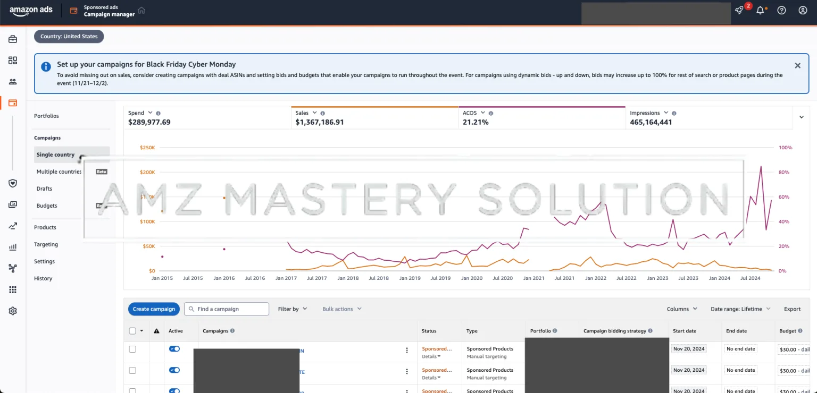Open the three-dot menu on the first campaign row
The image size is (817, 393).
click(407, 351)
